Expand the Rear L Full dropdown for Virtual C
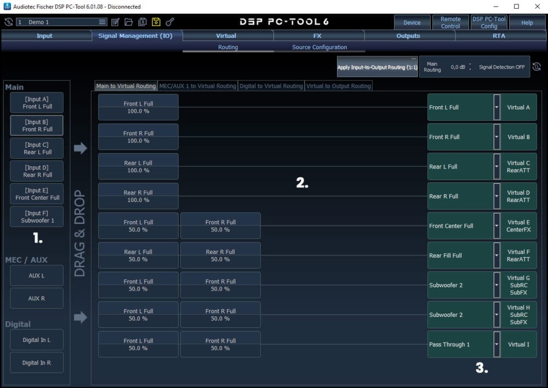This screenshot has height=388, width=548. [496, 166]
